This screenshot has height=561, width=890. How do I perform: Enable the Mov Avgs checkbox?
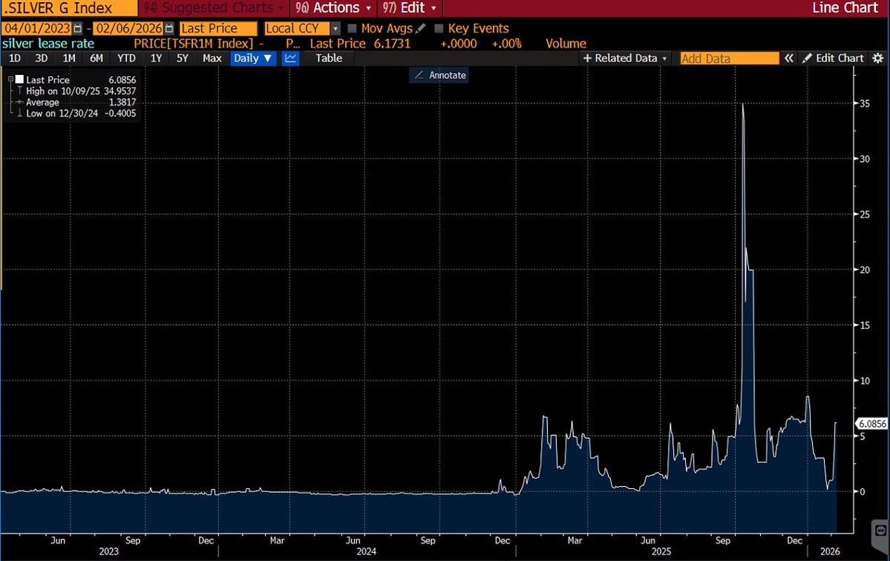pos(351,28)
